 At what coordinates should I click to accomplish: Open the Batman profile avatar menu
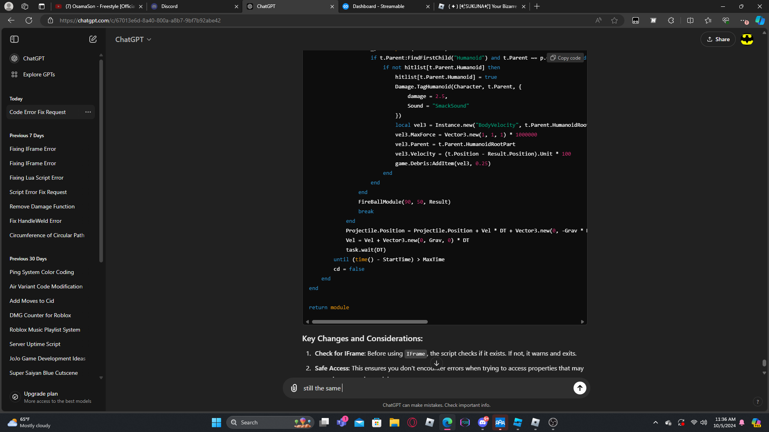pyautogui.click(x=747, y=39)
